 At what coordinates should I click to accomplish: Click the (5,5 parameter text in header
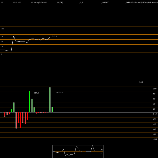(81, 3)
